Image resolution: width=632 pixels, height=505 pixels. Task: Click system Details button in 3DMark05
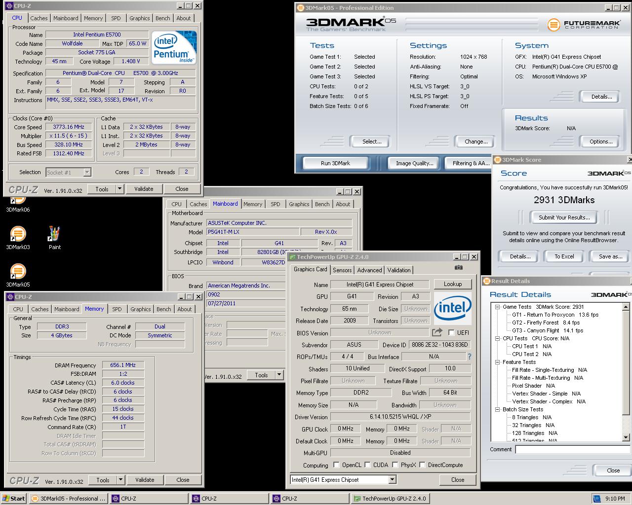point(601,97)
